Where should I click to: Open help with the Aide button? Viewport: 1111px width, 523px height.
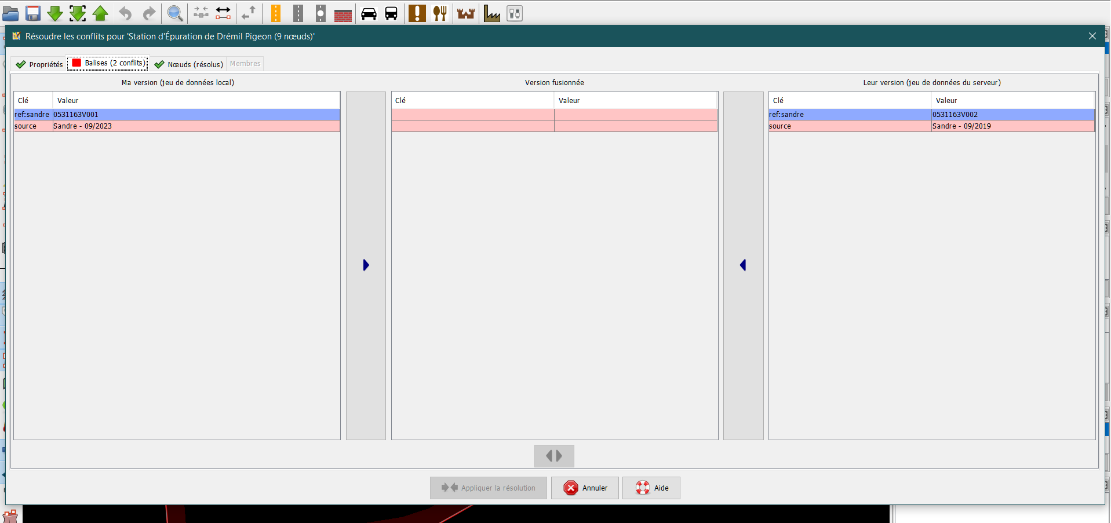pyautogui.click(x=651, y=488)
